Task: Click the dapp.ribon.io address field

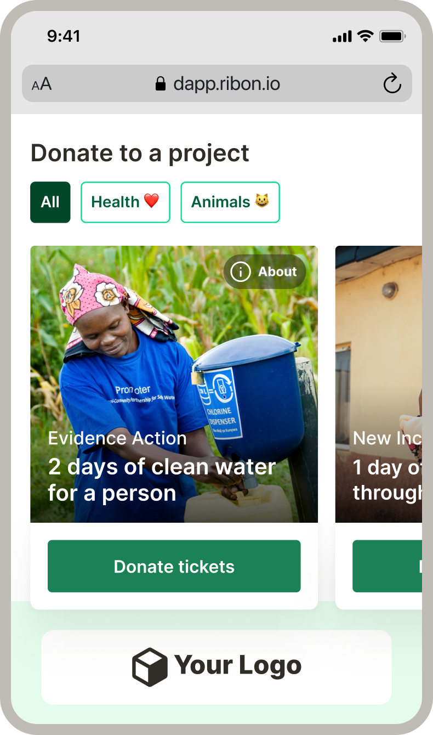Action: pyautogui.click(x=226, y=84)
